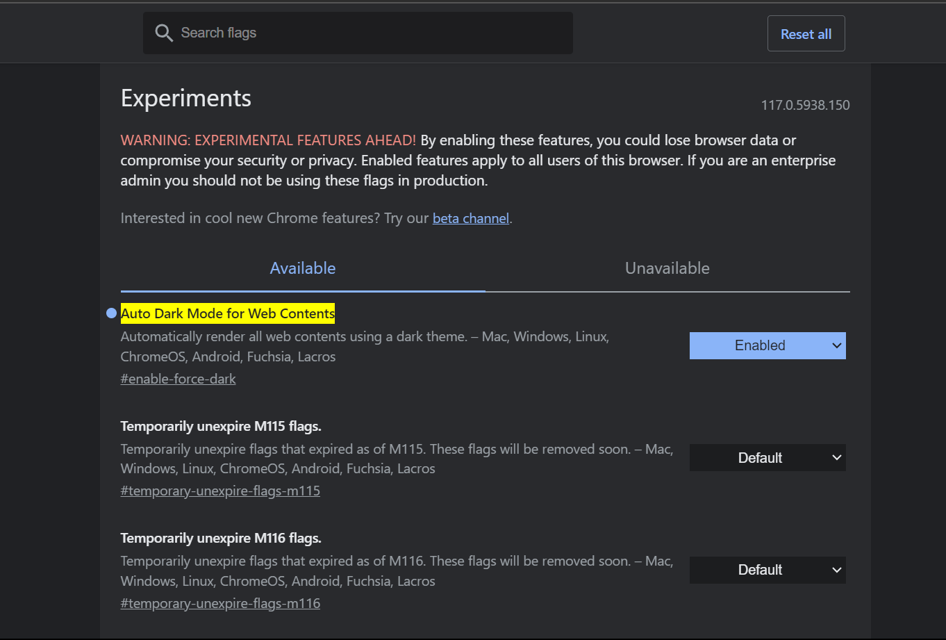Viewport: 946px width, 640px height.
Task: Open Default dropdown for M115 flags
Action: [x=767, y=457]
